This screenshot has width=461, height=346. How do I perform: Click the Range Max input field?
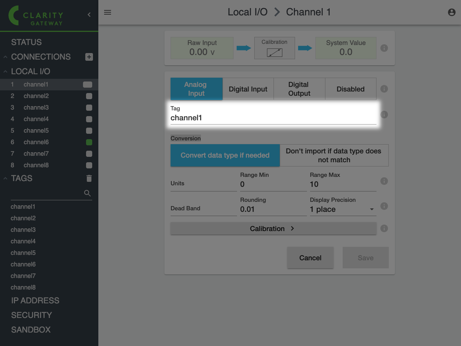tap(343, 184)
